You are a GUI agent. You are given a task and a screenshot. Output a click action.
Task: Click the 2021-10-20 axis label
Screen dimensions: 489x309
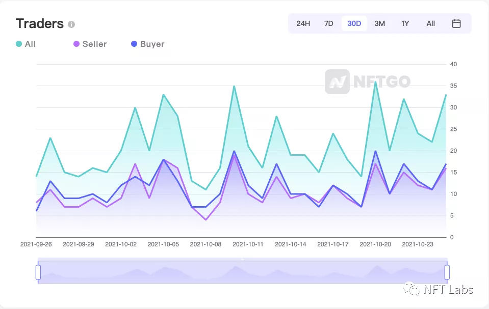click(x=375, y=244)
